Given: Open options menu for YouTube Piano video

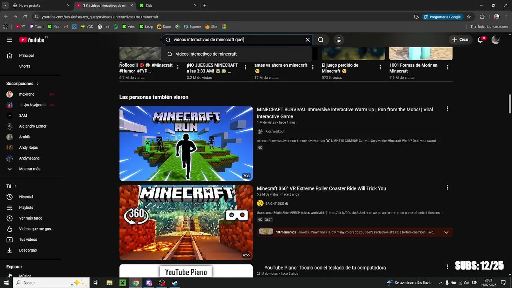Looking at the screenshot, I should tap(447, 267).
